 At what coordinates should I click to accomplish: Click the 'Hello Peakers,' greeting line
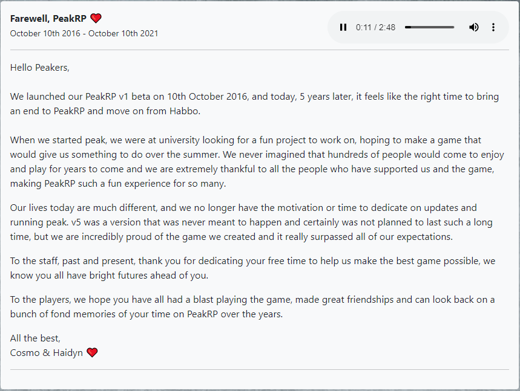click(40, 68)
